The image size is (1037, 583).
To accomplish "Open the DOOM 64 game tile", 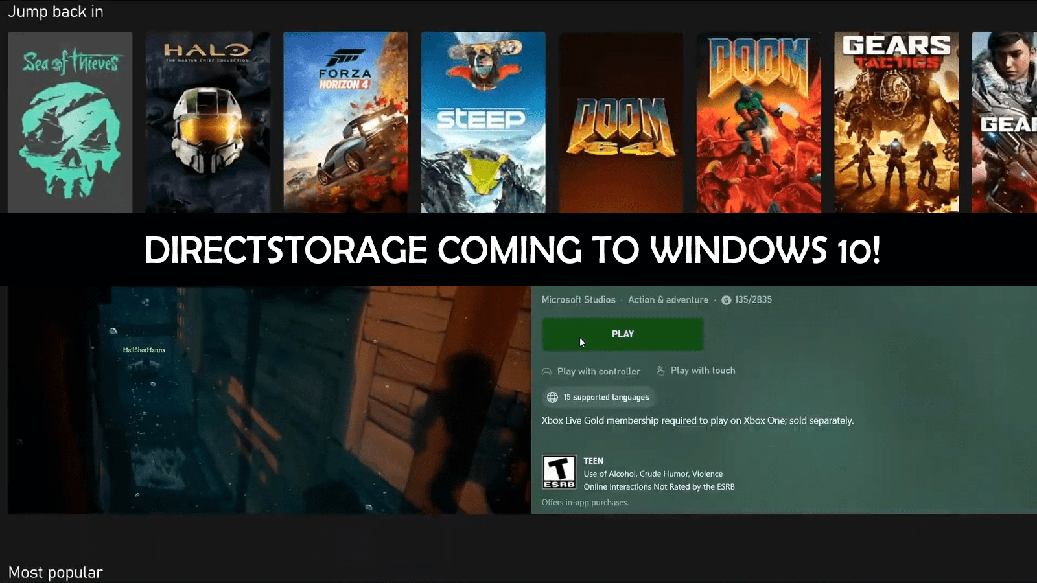I will tap(621, 122).
